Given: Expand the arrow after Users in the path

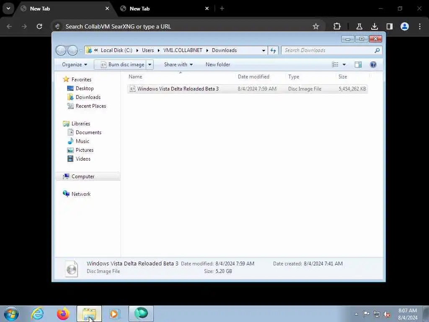Looking at the screenshot, I should point(159,50).
